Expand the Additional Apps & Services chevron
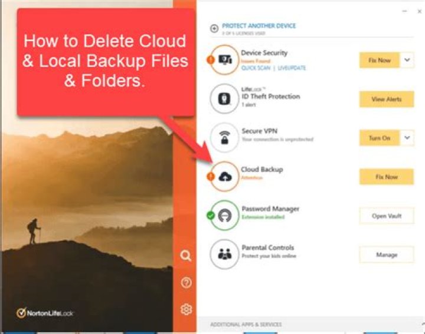The image size is (425, 334). [x=423, y=324]
